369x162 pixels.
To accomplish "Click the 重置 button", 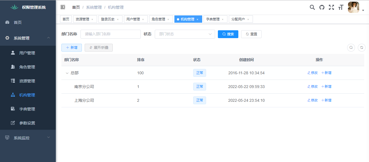I will pos(251,34).
